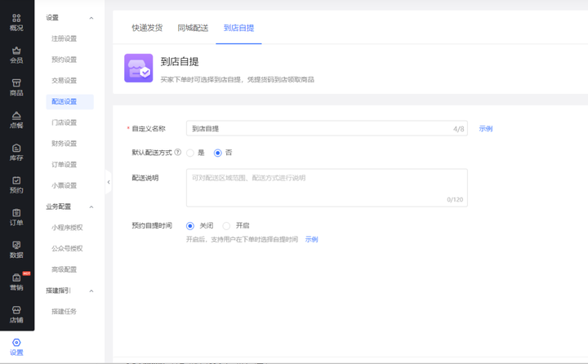The width and height of the screenshot is (588, 364).
Task: Click the purple 到店自提 store icon
Action: pyautogui.click(x=138, y=68)
